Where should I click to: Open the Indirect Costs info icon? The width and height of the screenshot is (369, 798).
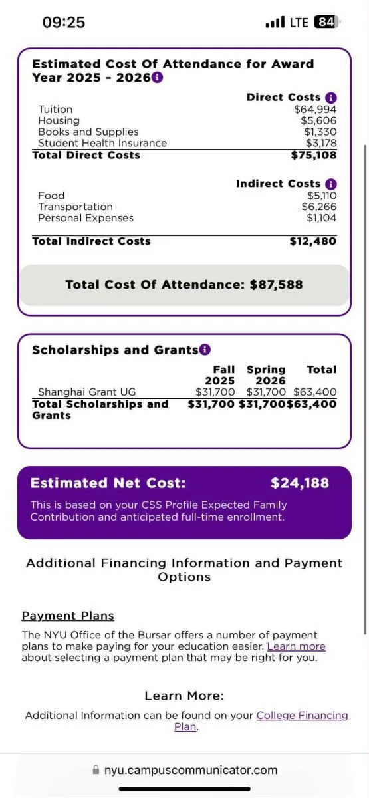click(x=331, y=184)
